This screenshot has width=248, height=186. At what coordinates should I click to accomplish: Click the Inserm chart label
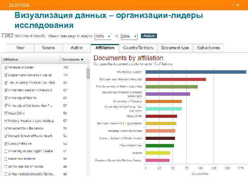tap(137, 153)
